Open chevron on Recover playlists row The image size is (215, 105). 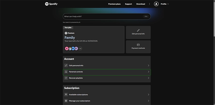148,78
